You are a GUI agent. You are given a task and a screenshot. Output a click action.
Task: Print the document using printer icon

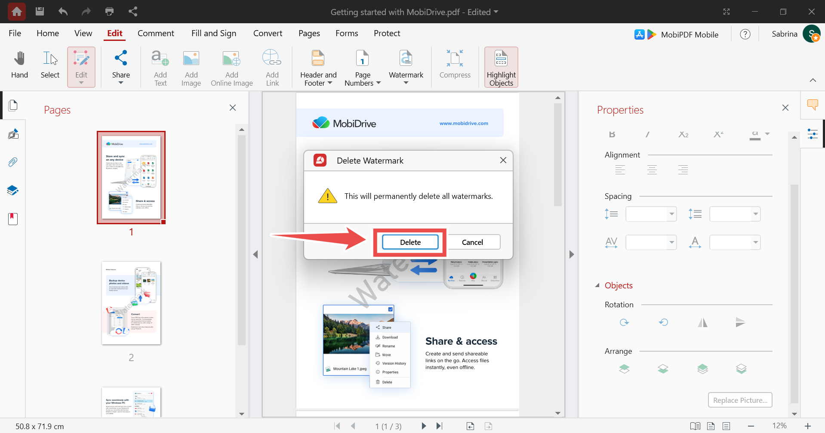(109, 12)
